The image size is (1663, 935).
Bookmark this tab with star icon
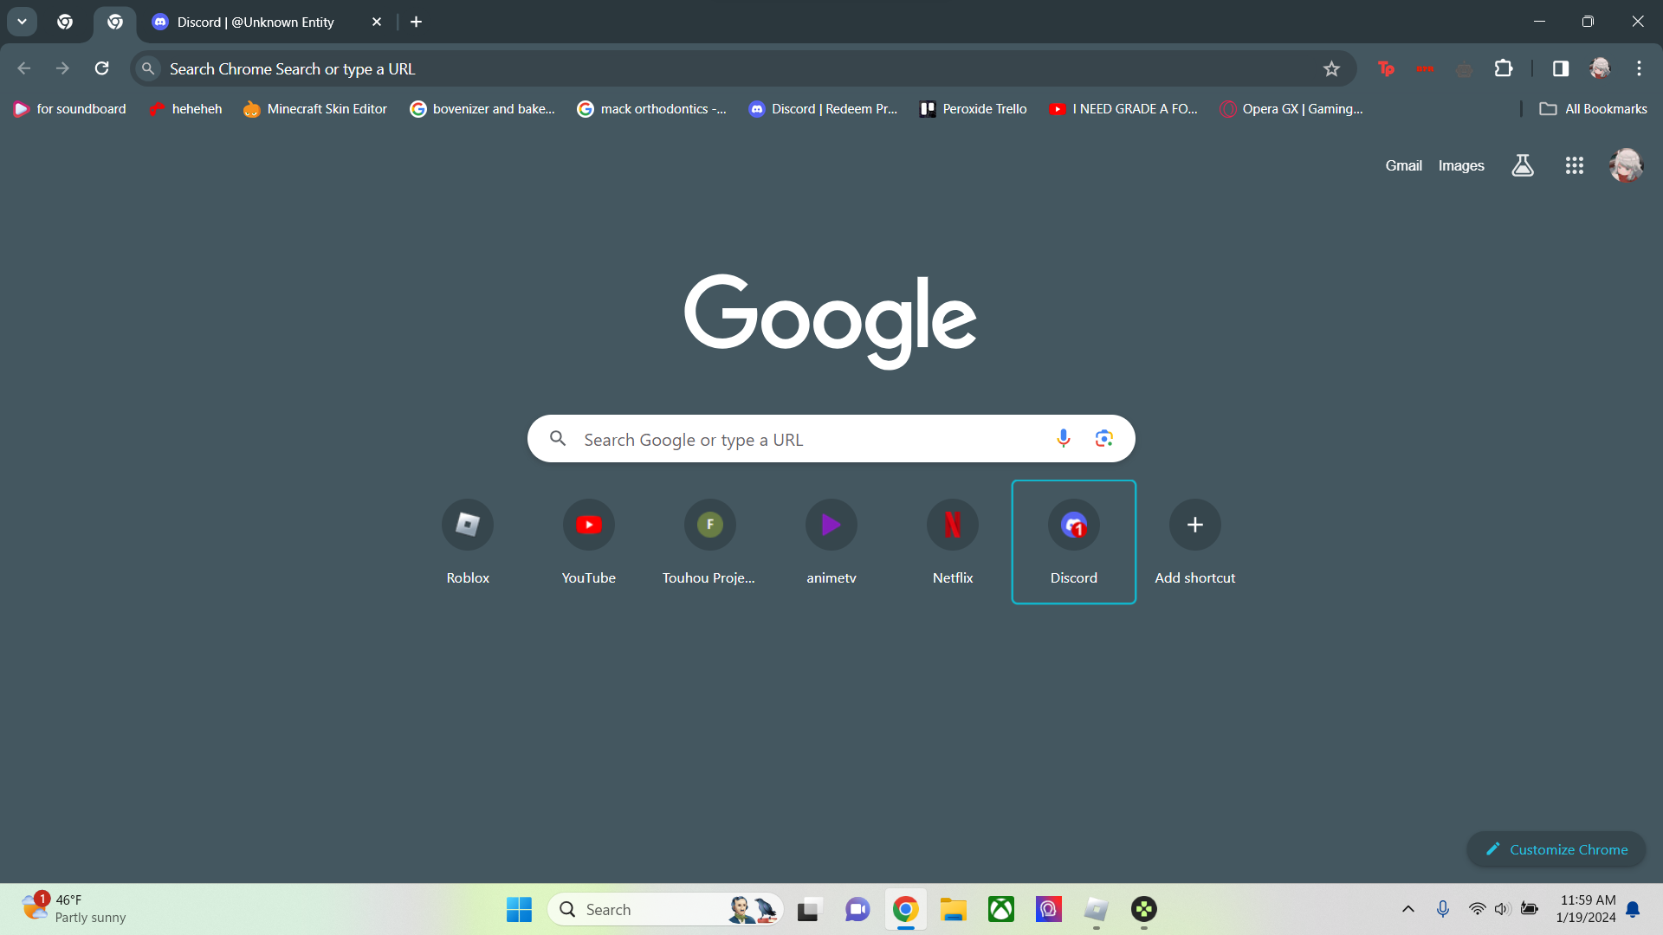[1331, 68]
